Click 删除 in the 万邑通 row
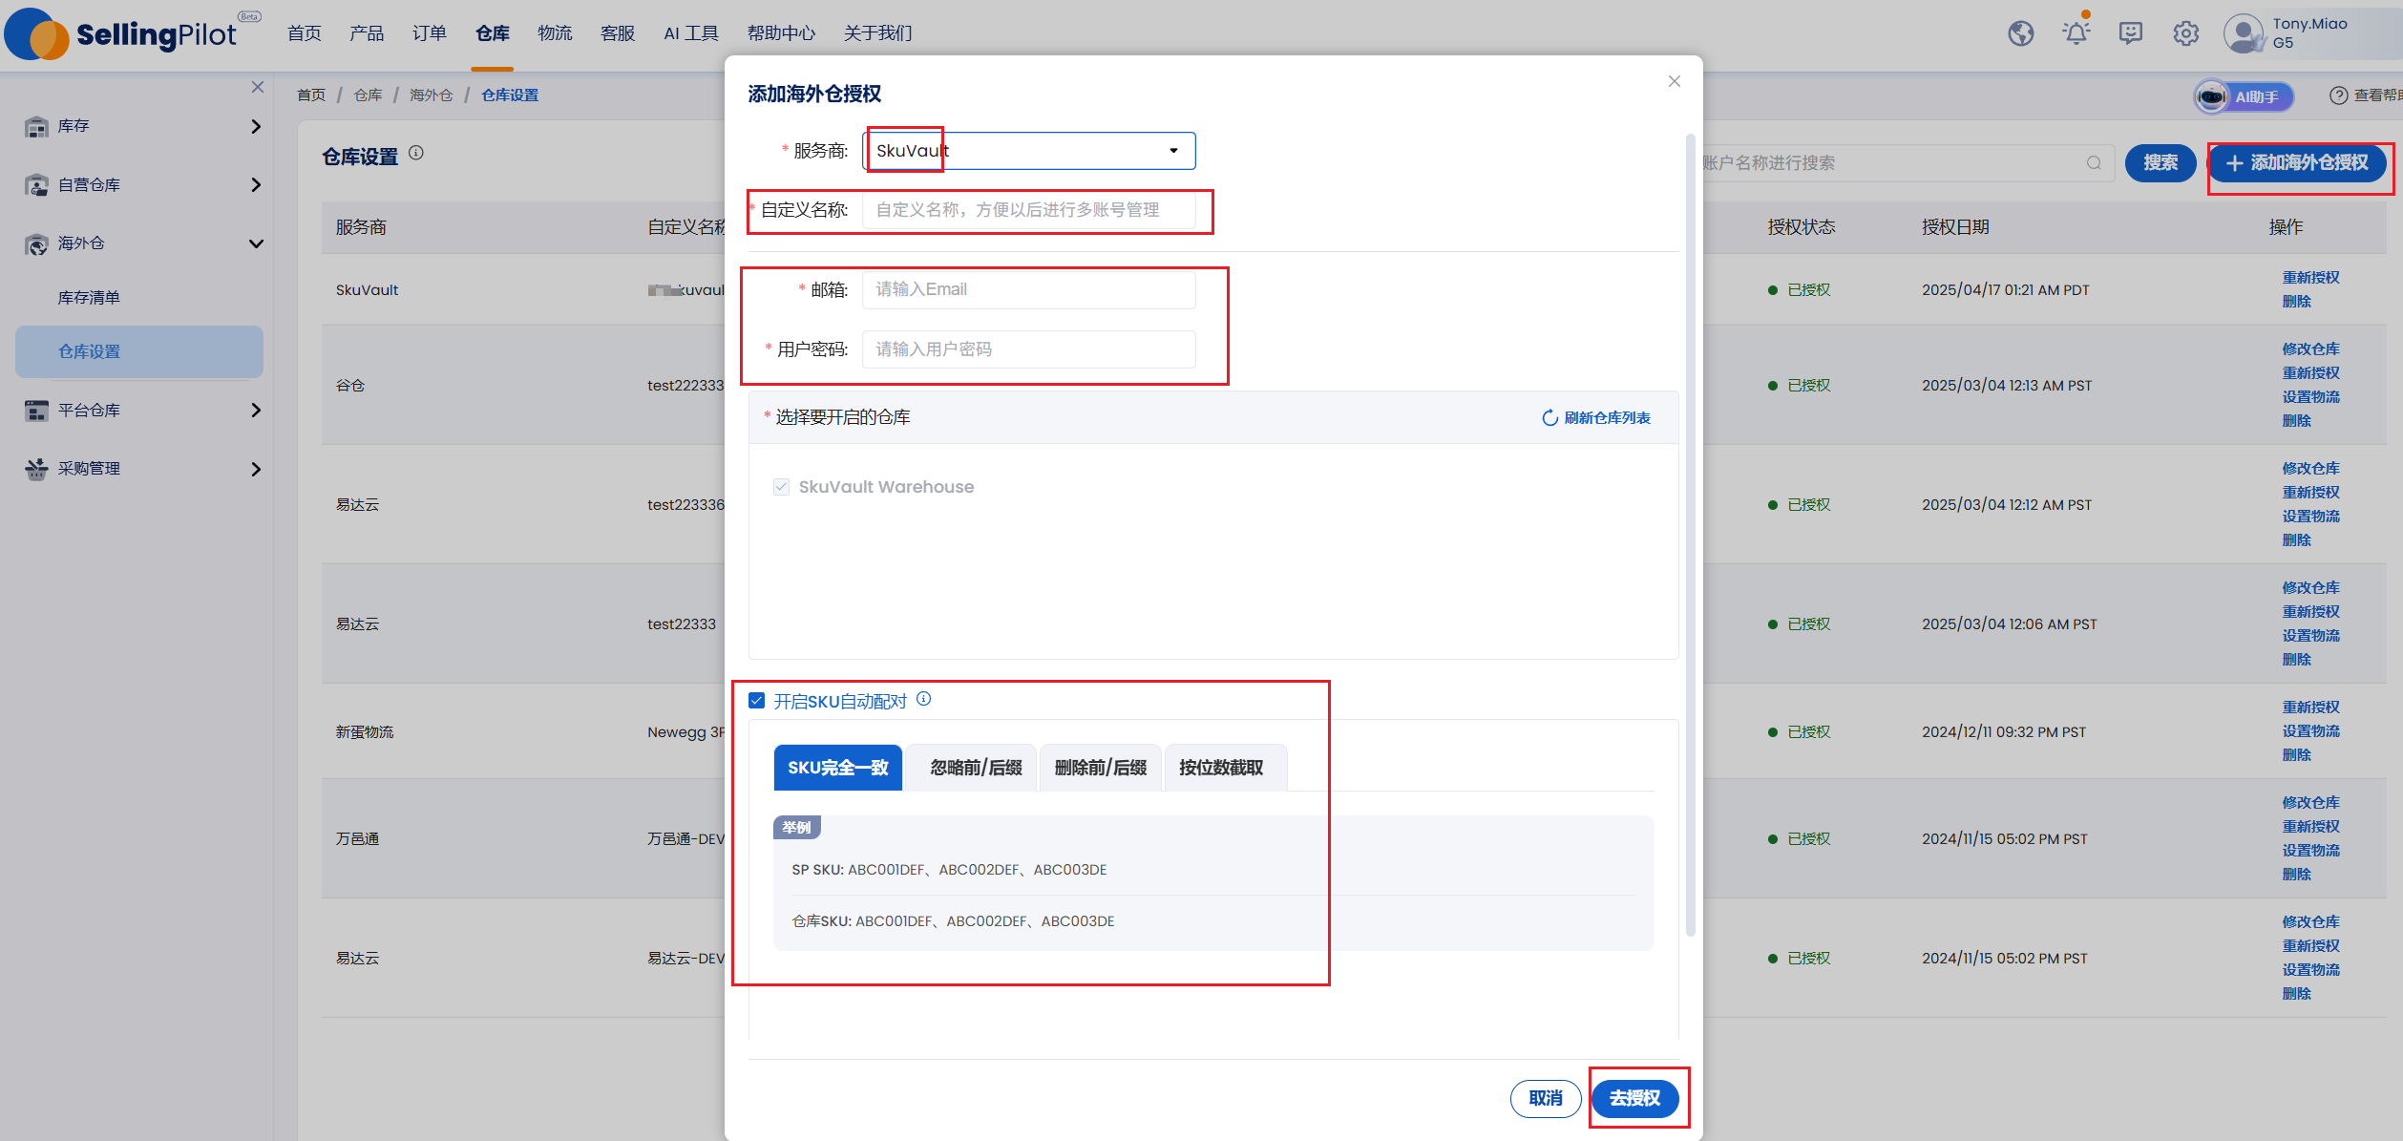The image size is (2403, 1141). [2296, 875]
